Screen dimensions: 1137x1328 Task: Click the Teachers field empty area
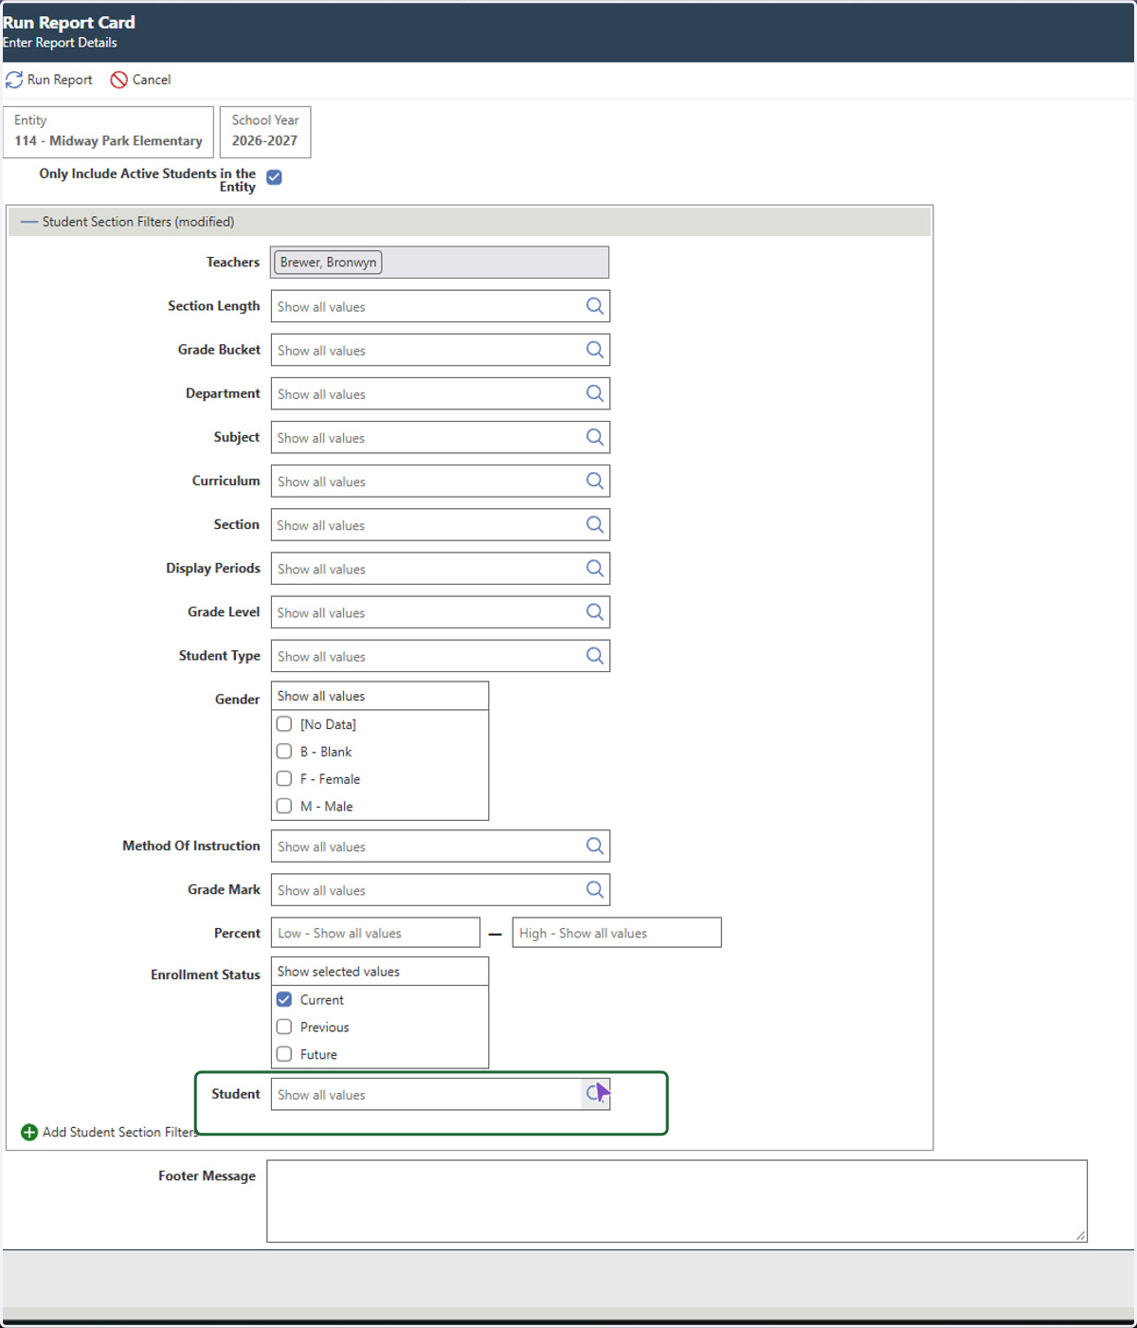click(x=496, y=263)
